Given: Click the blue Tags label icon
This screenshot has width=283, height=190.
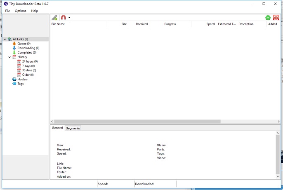Looking at the screenshot, I should point(14,84).
